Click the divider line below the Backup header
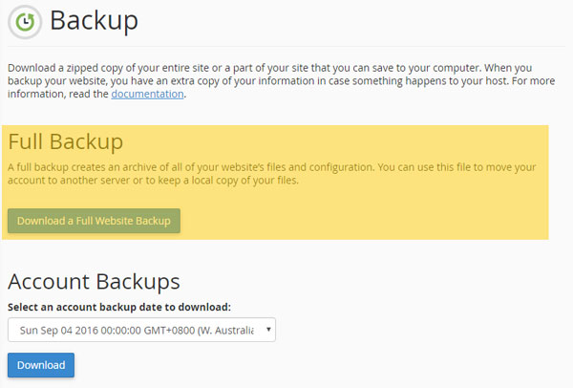Viewport: 573px width, 388px height. (x=286, y=47)
